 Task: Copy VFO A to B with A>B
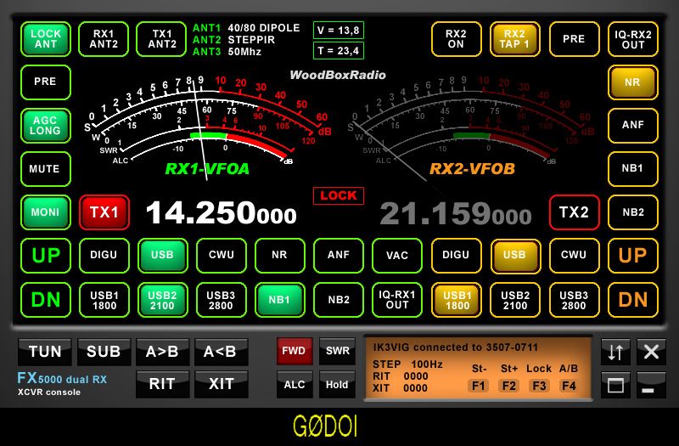tap(162, 352)
